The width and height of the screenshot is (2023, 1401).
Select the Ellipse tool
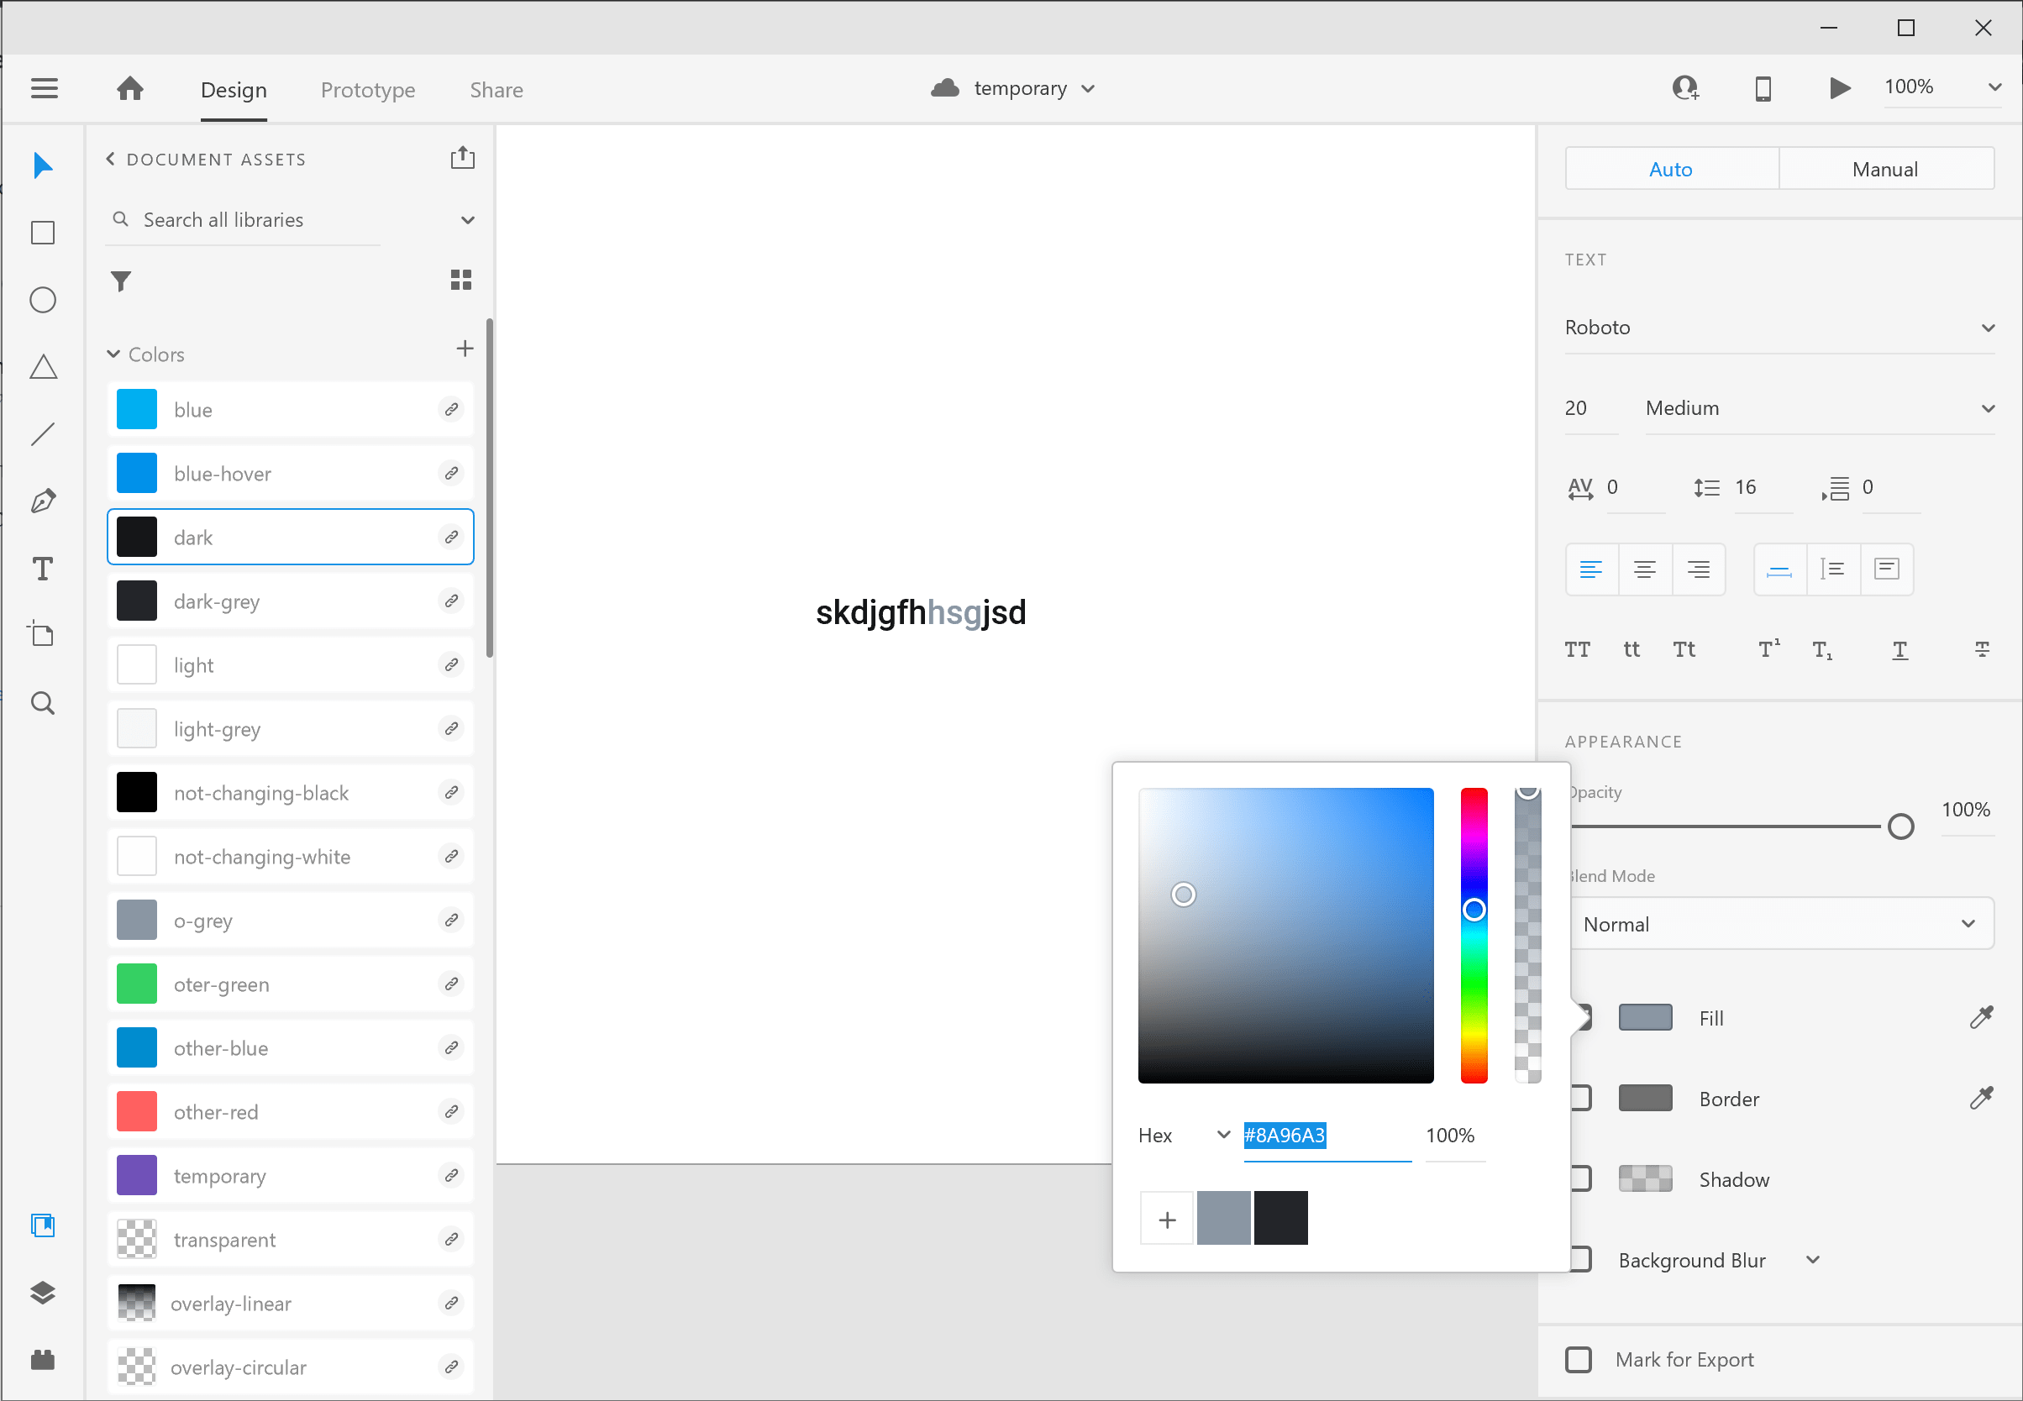coord(41,299)
